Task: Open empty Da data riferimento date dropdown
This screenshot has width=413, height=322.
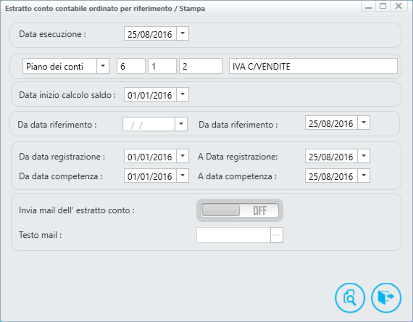Action: (181, 124)
